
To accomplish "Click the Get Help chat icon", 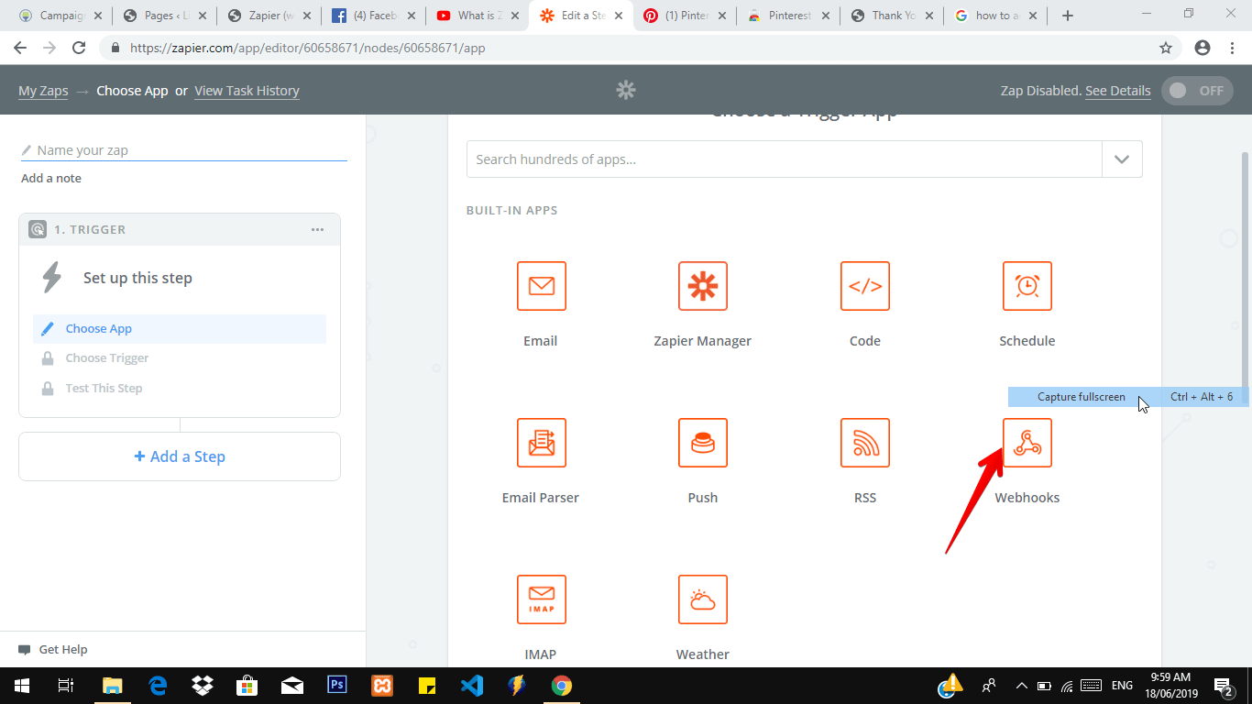I will 25,650.
